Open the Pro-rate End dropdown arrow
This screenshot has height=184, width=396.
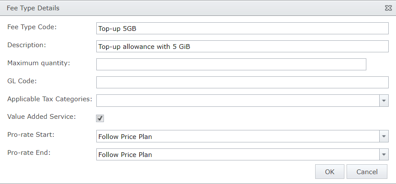pos(384,154)
